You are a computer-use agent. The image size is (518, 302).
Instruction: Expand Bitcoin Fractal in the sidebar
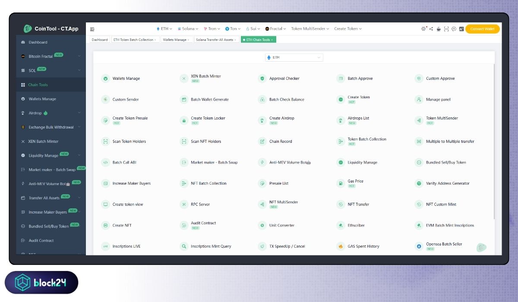pos(51,56)
